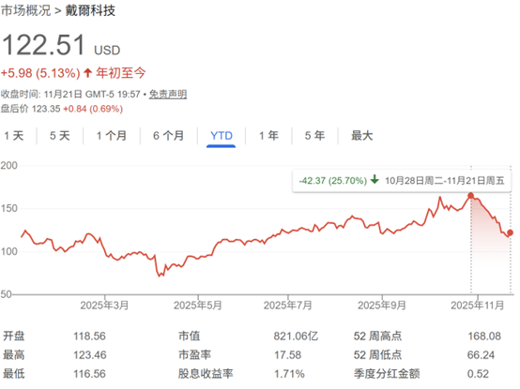Click the 122.51 current price

coord(44,45)
